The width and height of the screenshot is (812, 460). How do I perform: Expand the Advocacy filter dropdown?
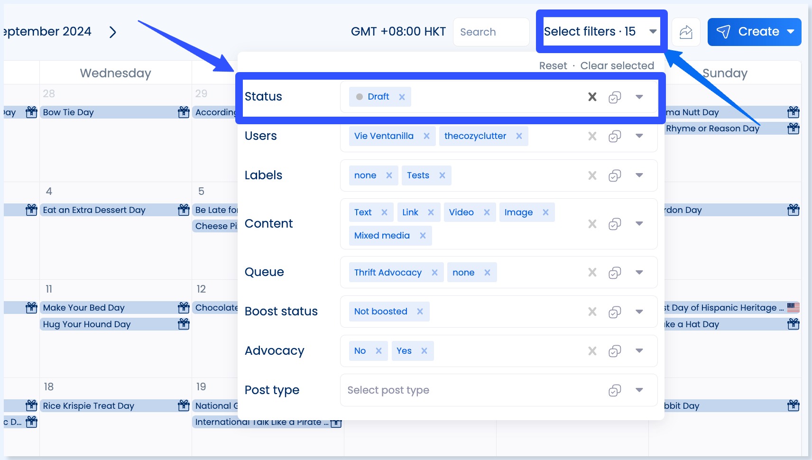point(639,351)
